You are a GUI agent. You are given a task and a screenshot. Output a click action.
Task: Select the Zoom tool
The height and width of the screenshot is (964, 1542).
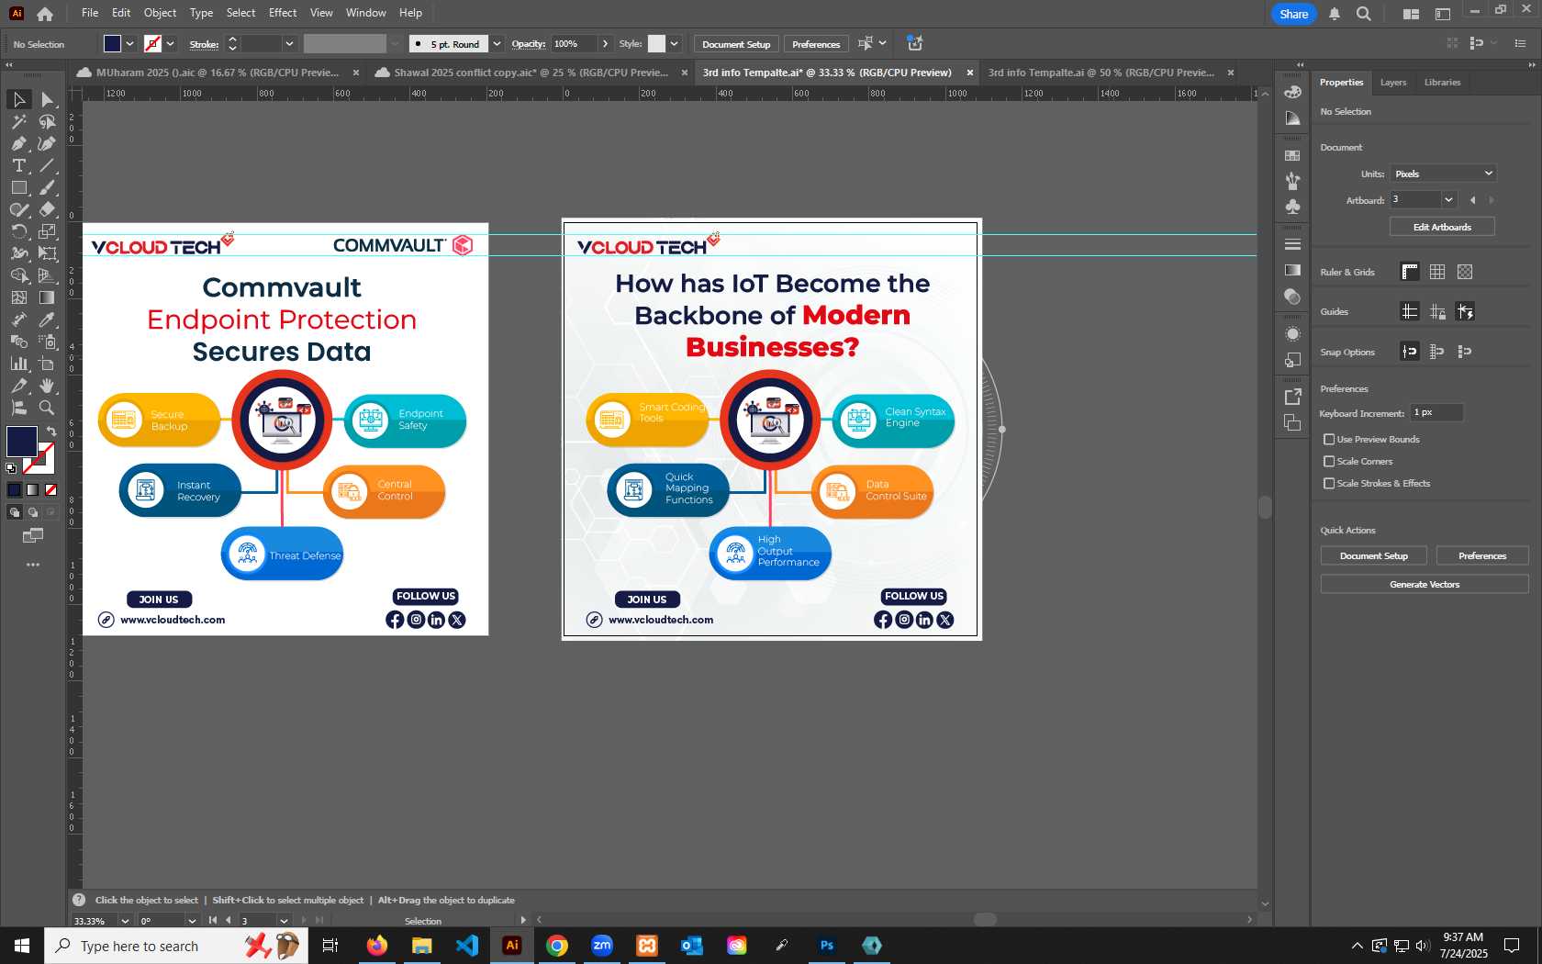(x=47, y=408)
